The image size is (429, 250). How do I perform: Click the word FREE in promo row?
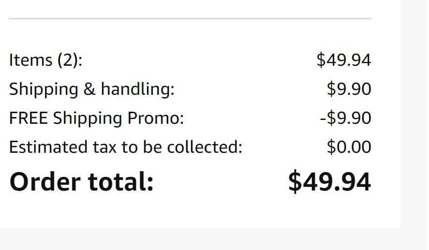28,118
